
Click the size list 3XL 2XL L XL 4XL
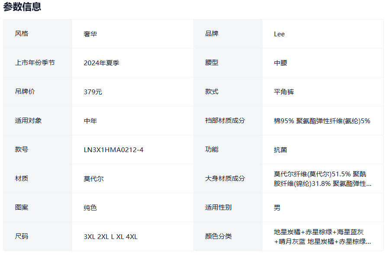[x=110, y=237]
